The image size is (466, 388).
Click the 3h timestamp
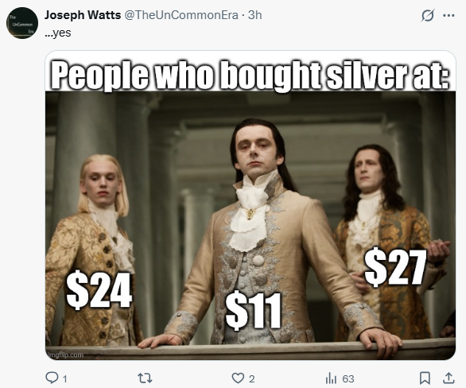(x=255, y=15)
